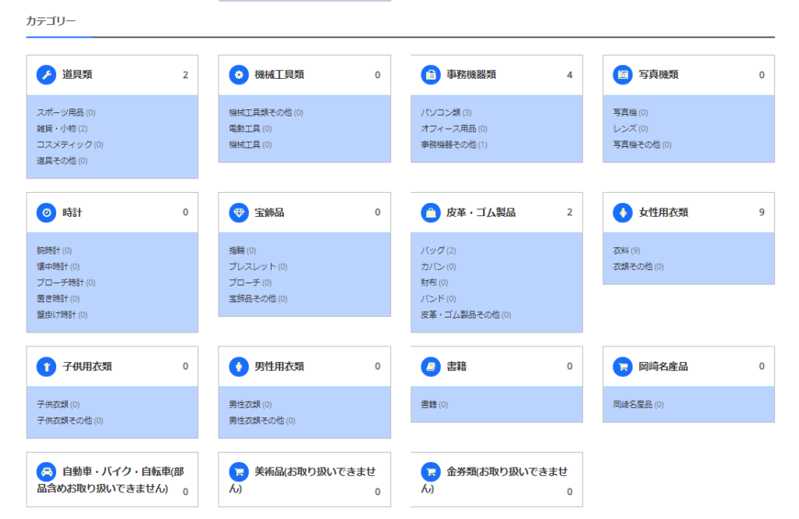Open the 雑貨・小物 subcategory
Image resolution: width=799 pixels, height=519 pixels.
(x=56, y=129)
